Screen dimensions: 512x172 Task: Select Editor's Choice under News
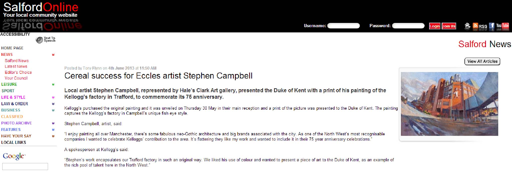18,72
